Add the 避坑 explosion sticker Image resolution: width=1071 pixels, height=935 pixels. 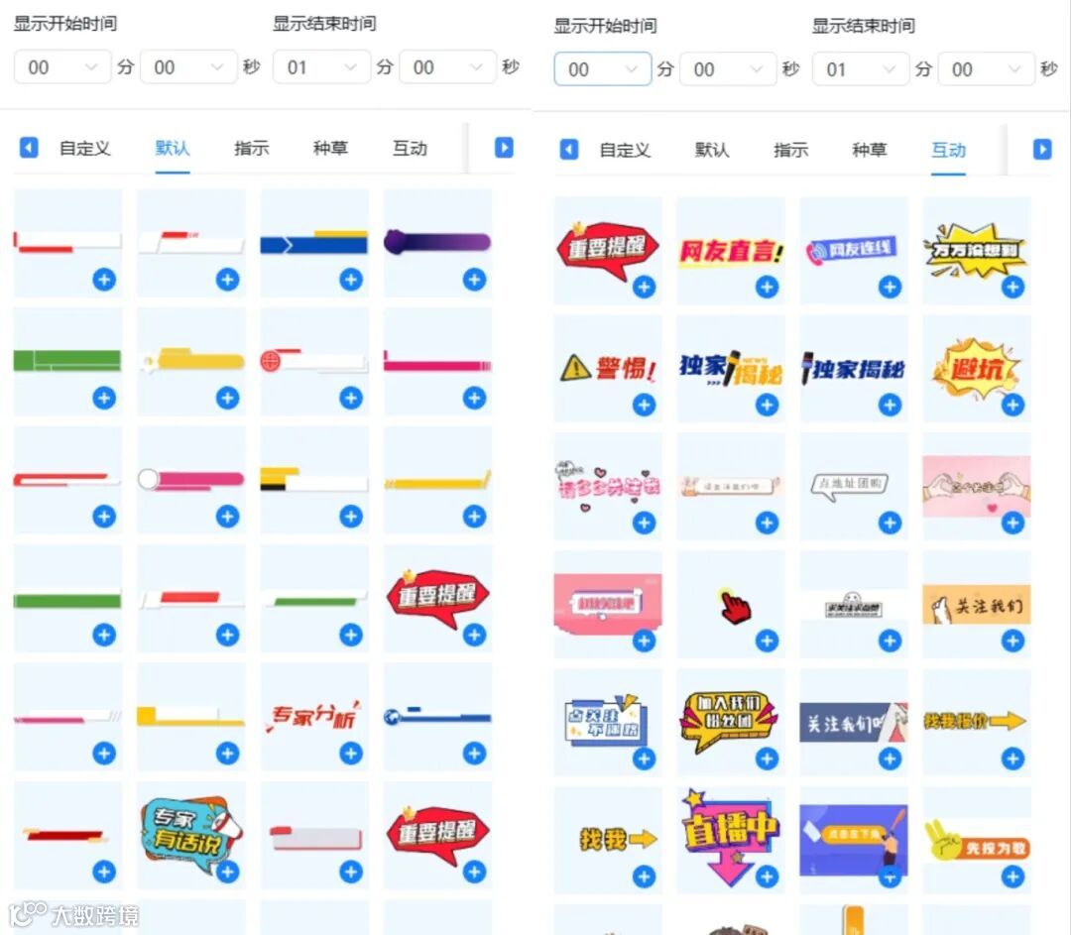pos(1012,405)
